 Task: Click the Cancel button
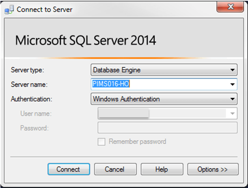tap(115, 169)
